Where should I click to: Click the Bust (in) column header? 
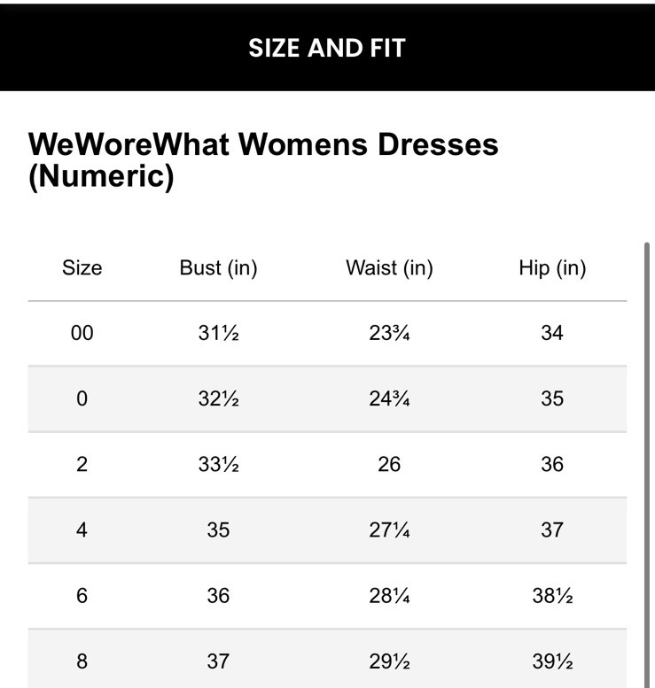tap(218, 268)
